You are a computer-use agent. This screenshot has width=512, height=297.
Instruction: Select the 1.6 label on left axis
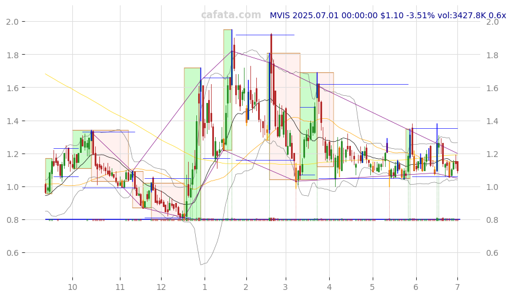(x=12, y=88)
